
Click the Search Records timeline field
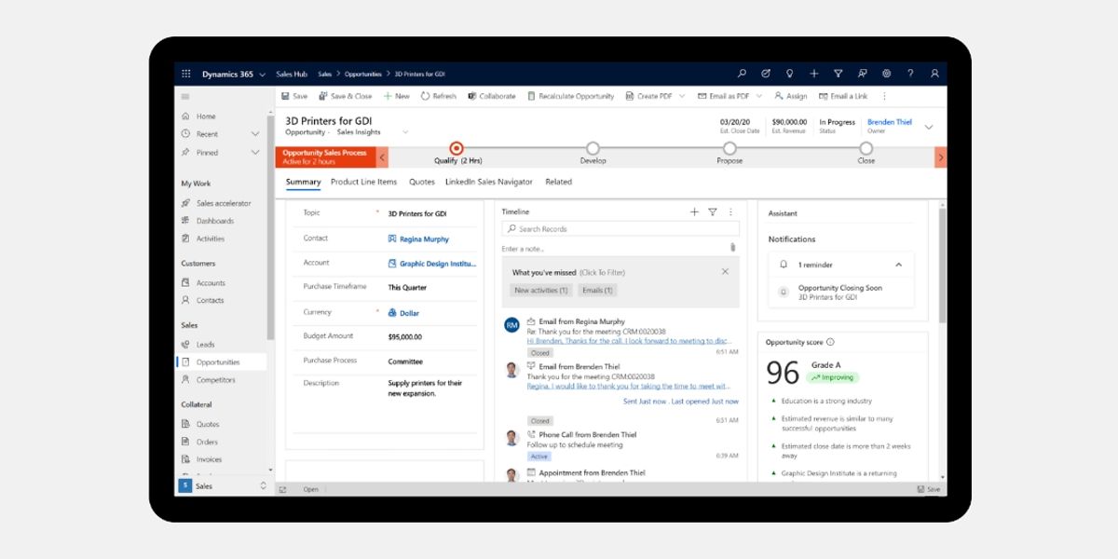(620, 229)
